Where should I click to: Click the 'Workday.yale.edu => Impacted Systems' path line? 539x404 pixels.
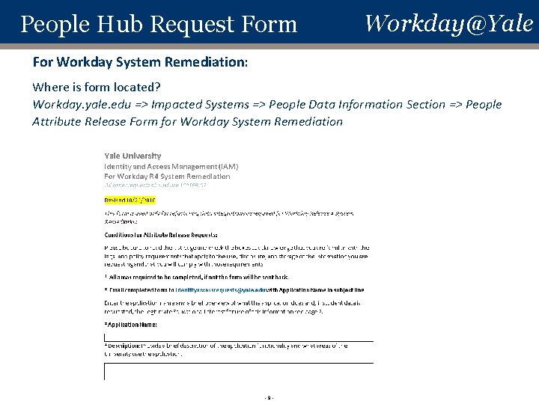(267, 105)
